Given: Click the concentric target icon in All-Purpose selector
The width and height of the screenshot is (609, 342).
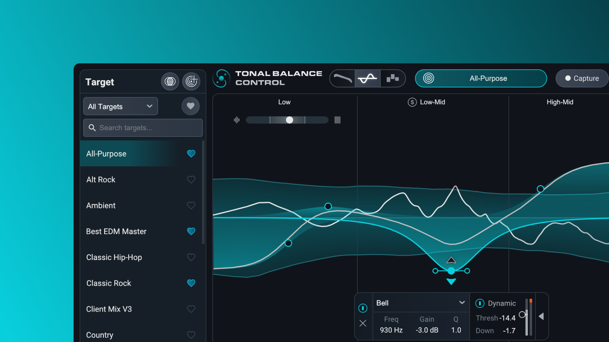Looking at the screenshot, I should (x=428, y=78).
